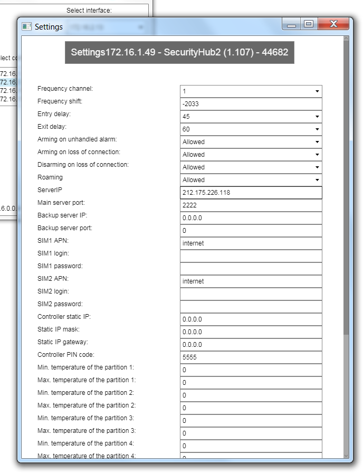Change Arming on unhandled alarm option
The height and width of the screenshot is (473, 363).
tap(251, 142)
